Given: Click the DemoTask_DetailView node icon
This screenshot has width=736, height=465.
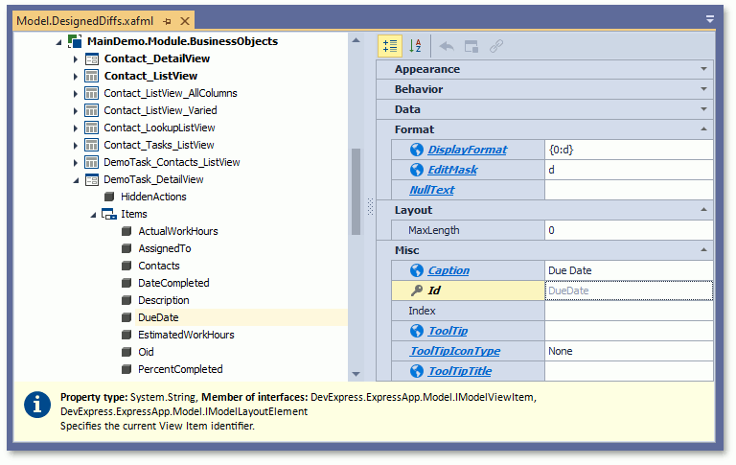Looking at the screenshot, I should click(x=92, y=179).
